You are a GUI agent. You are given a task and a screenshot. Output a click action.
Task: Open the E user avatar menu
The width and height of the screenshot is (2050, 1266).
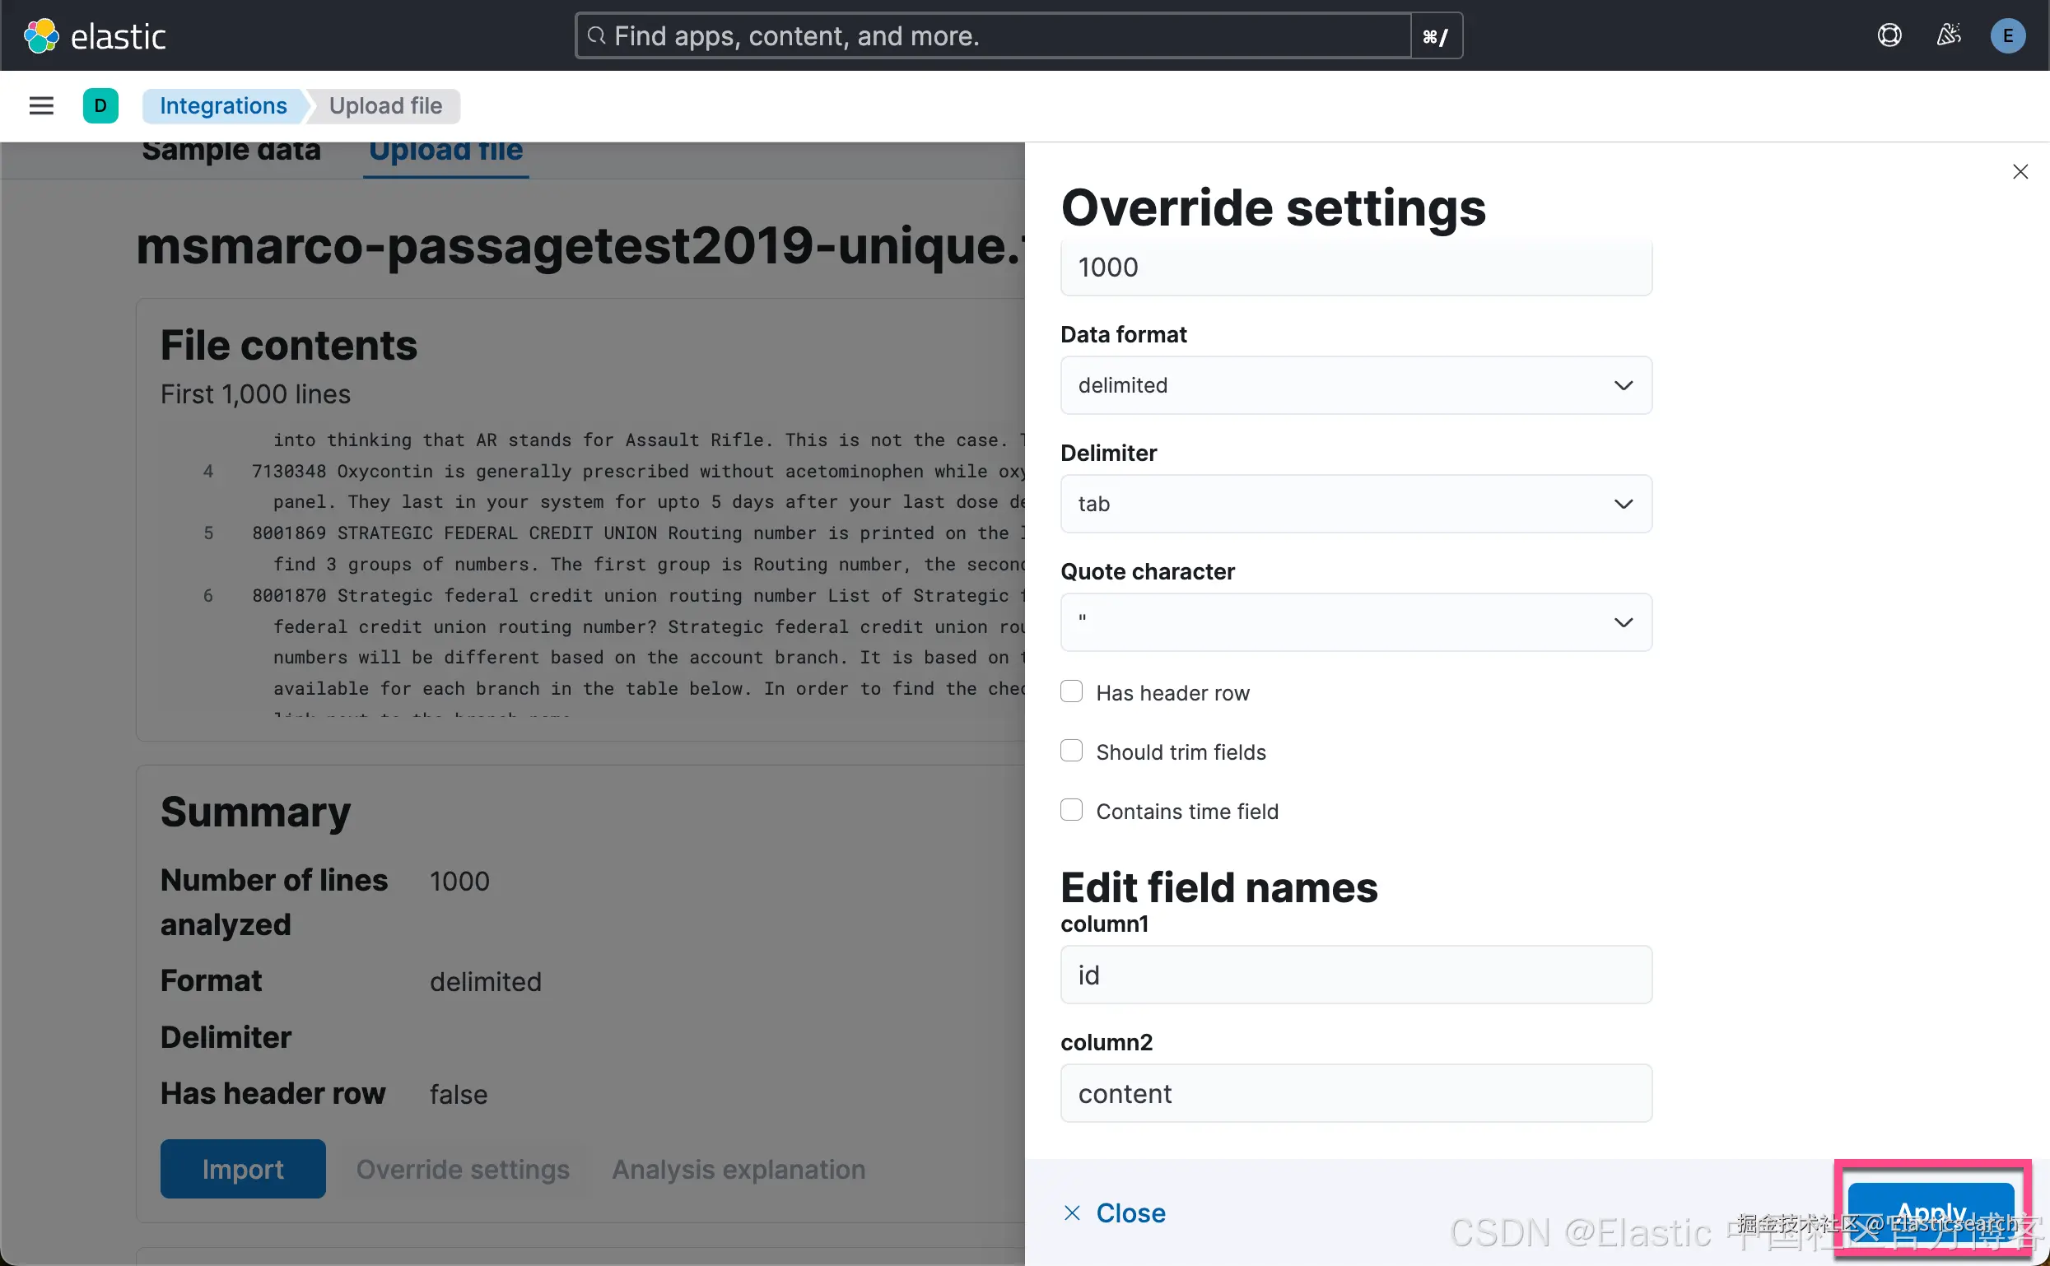pos(2007,36)
